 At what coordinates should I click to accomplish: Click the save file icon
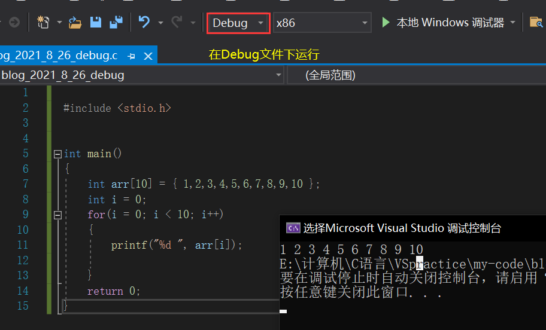click(x=96, y=22)
